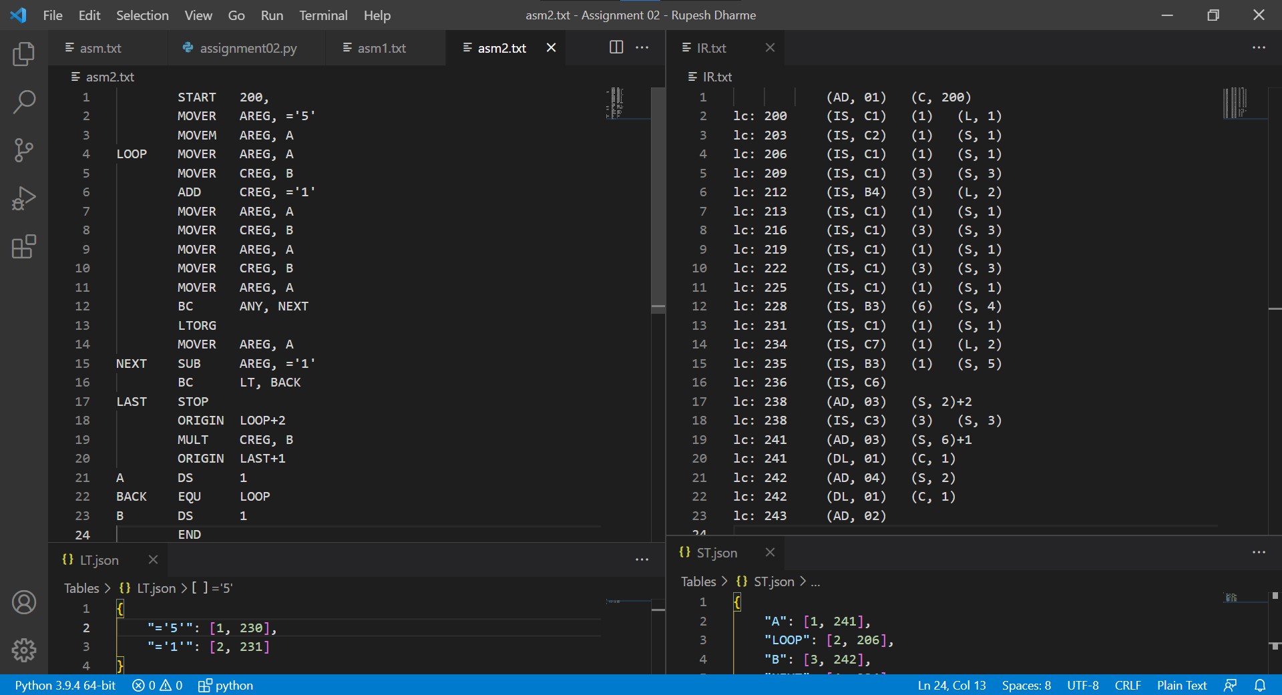
Task: Close the LT.json tab
Action: point(153,559)
